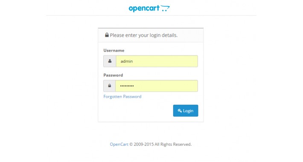Submit the form with Login button
Viewport: 303px width, 162px height.
pos(186,111)
